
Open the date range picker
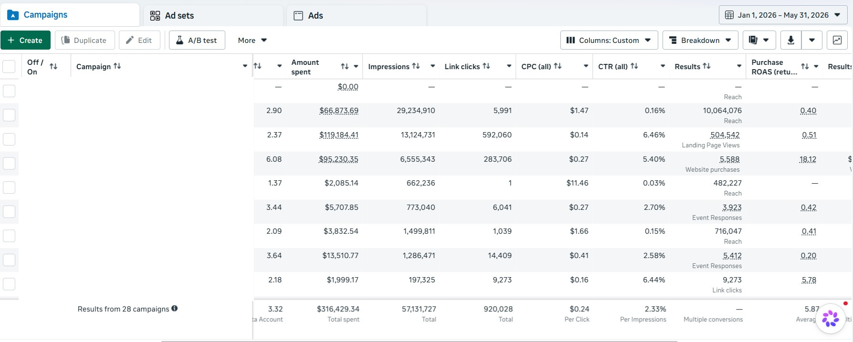783,15
